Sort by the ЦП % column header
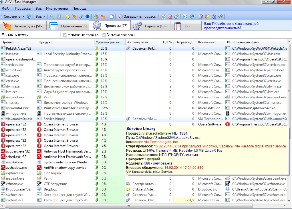 click(x=166, y=42)
